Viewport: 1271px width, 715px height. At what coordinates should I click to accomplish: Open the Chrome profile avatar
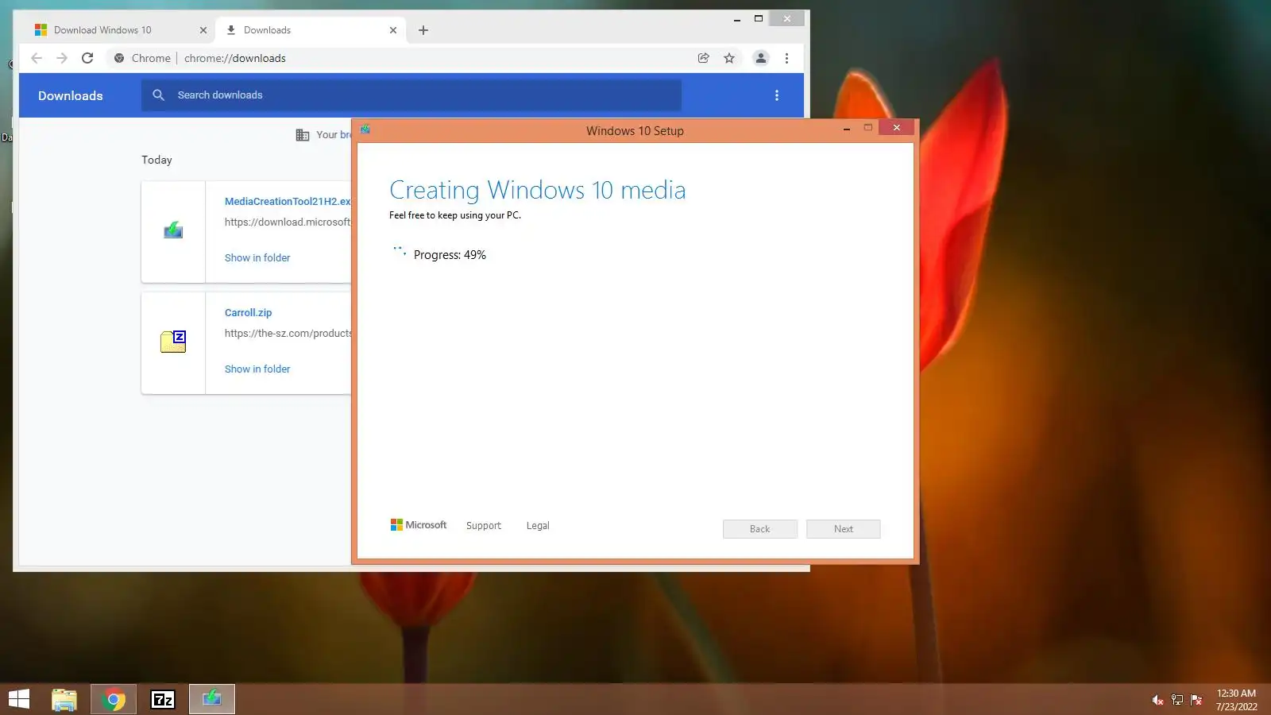click(761, 58)
